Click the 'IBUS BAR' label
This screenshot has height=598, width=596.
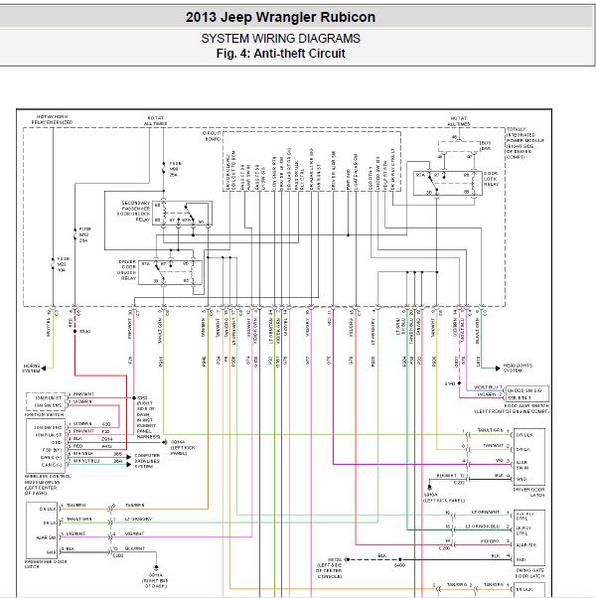click(x=486, y=146)
